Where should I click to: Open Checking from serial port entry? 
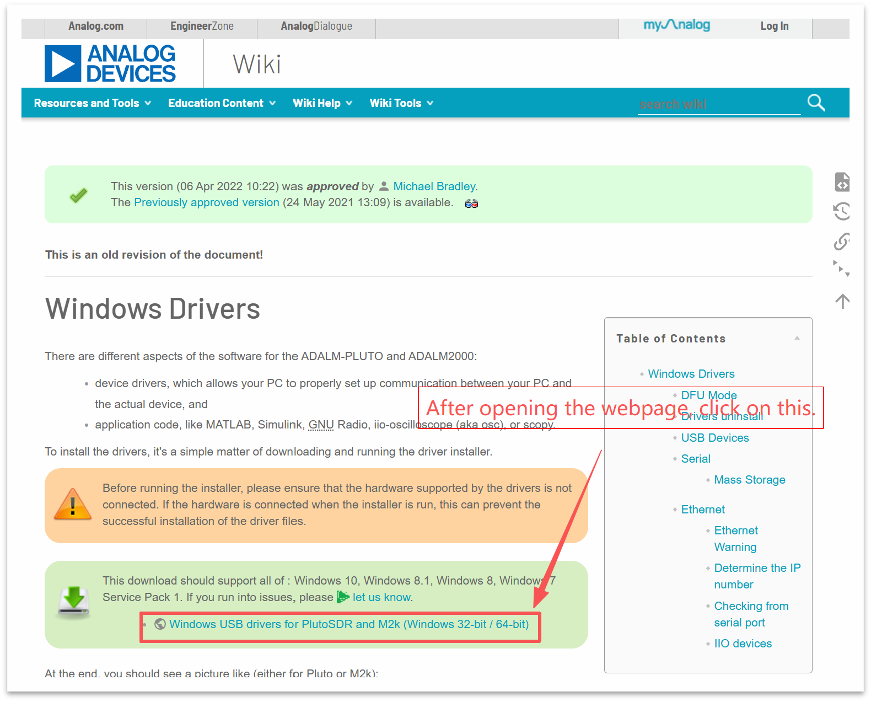pos(751,614)
